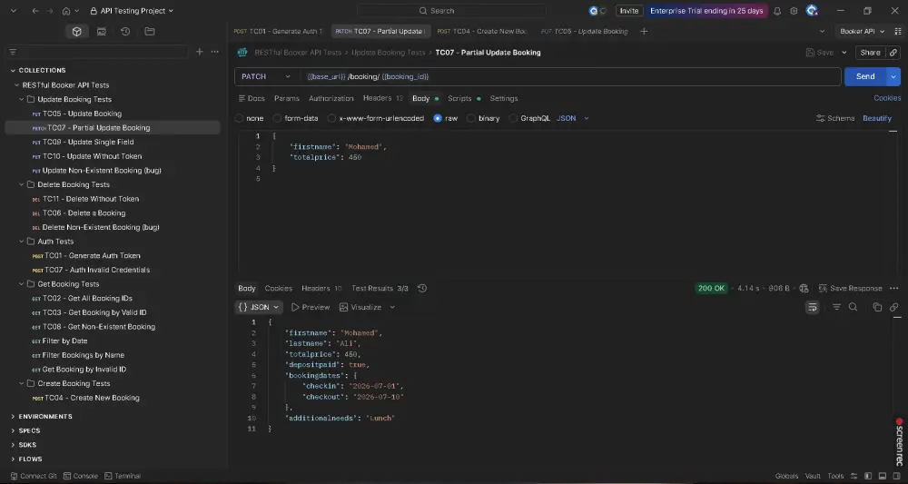The height and width of the screenshot is (484, 908).
Task: Click the sidebar filter icon
Action: (13, 52)
